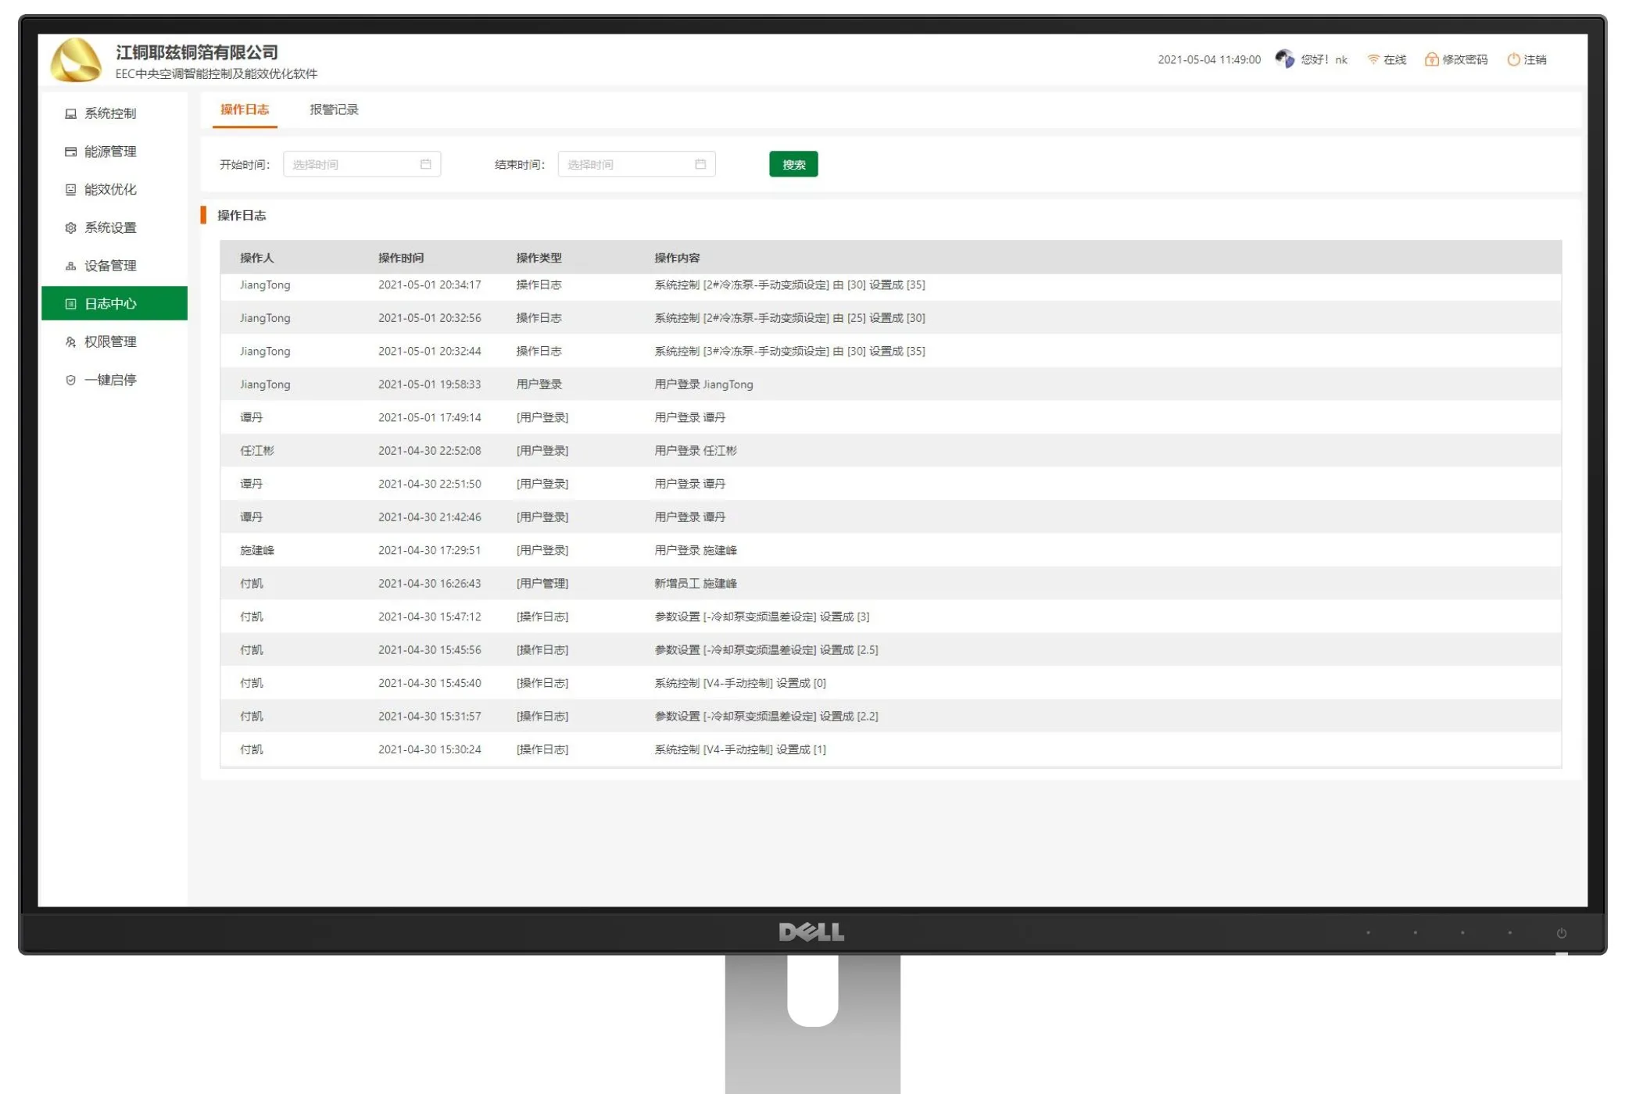This screenshot has height=1094, width=1625.
Task: Click the 系统设置 gear icon
Action: coord(70,227)
